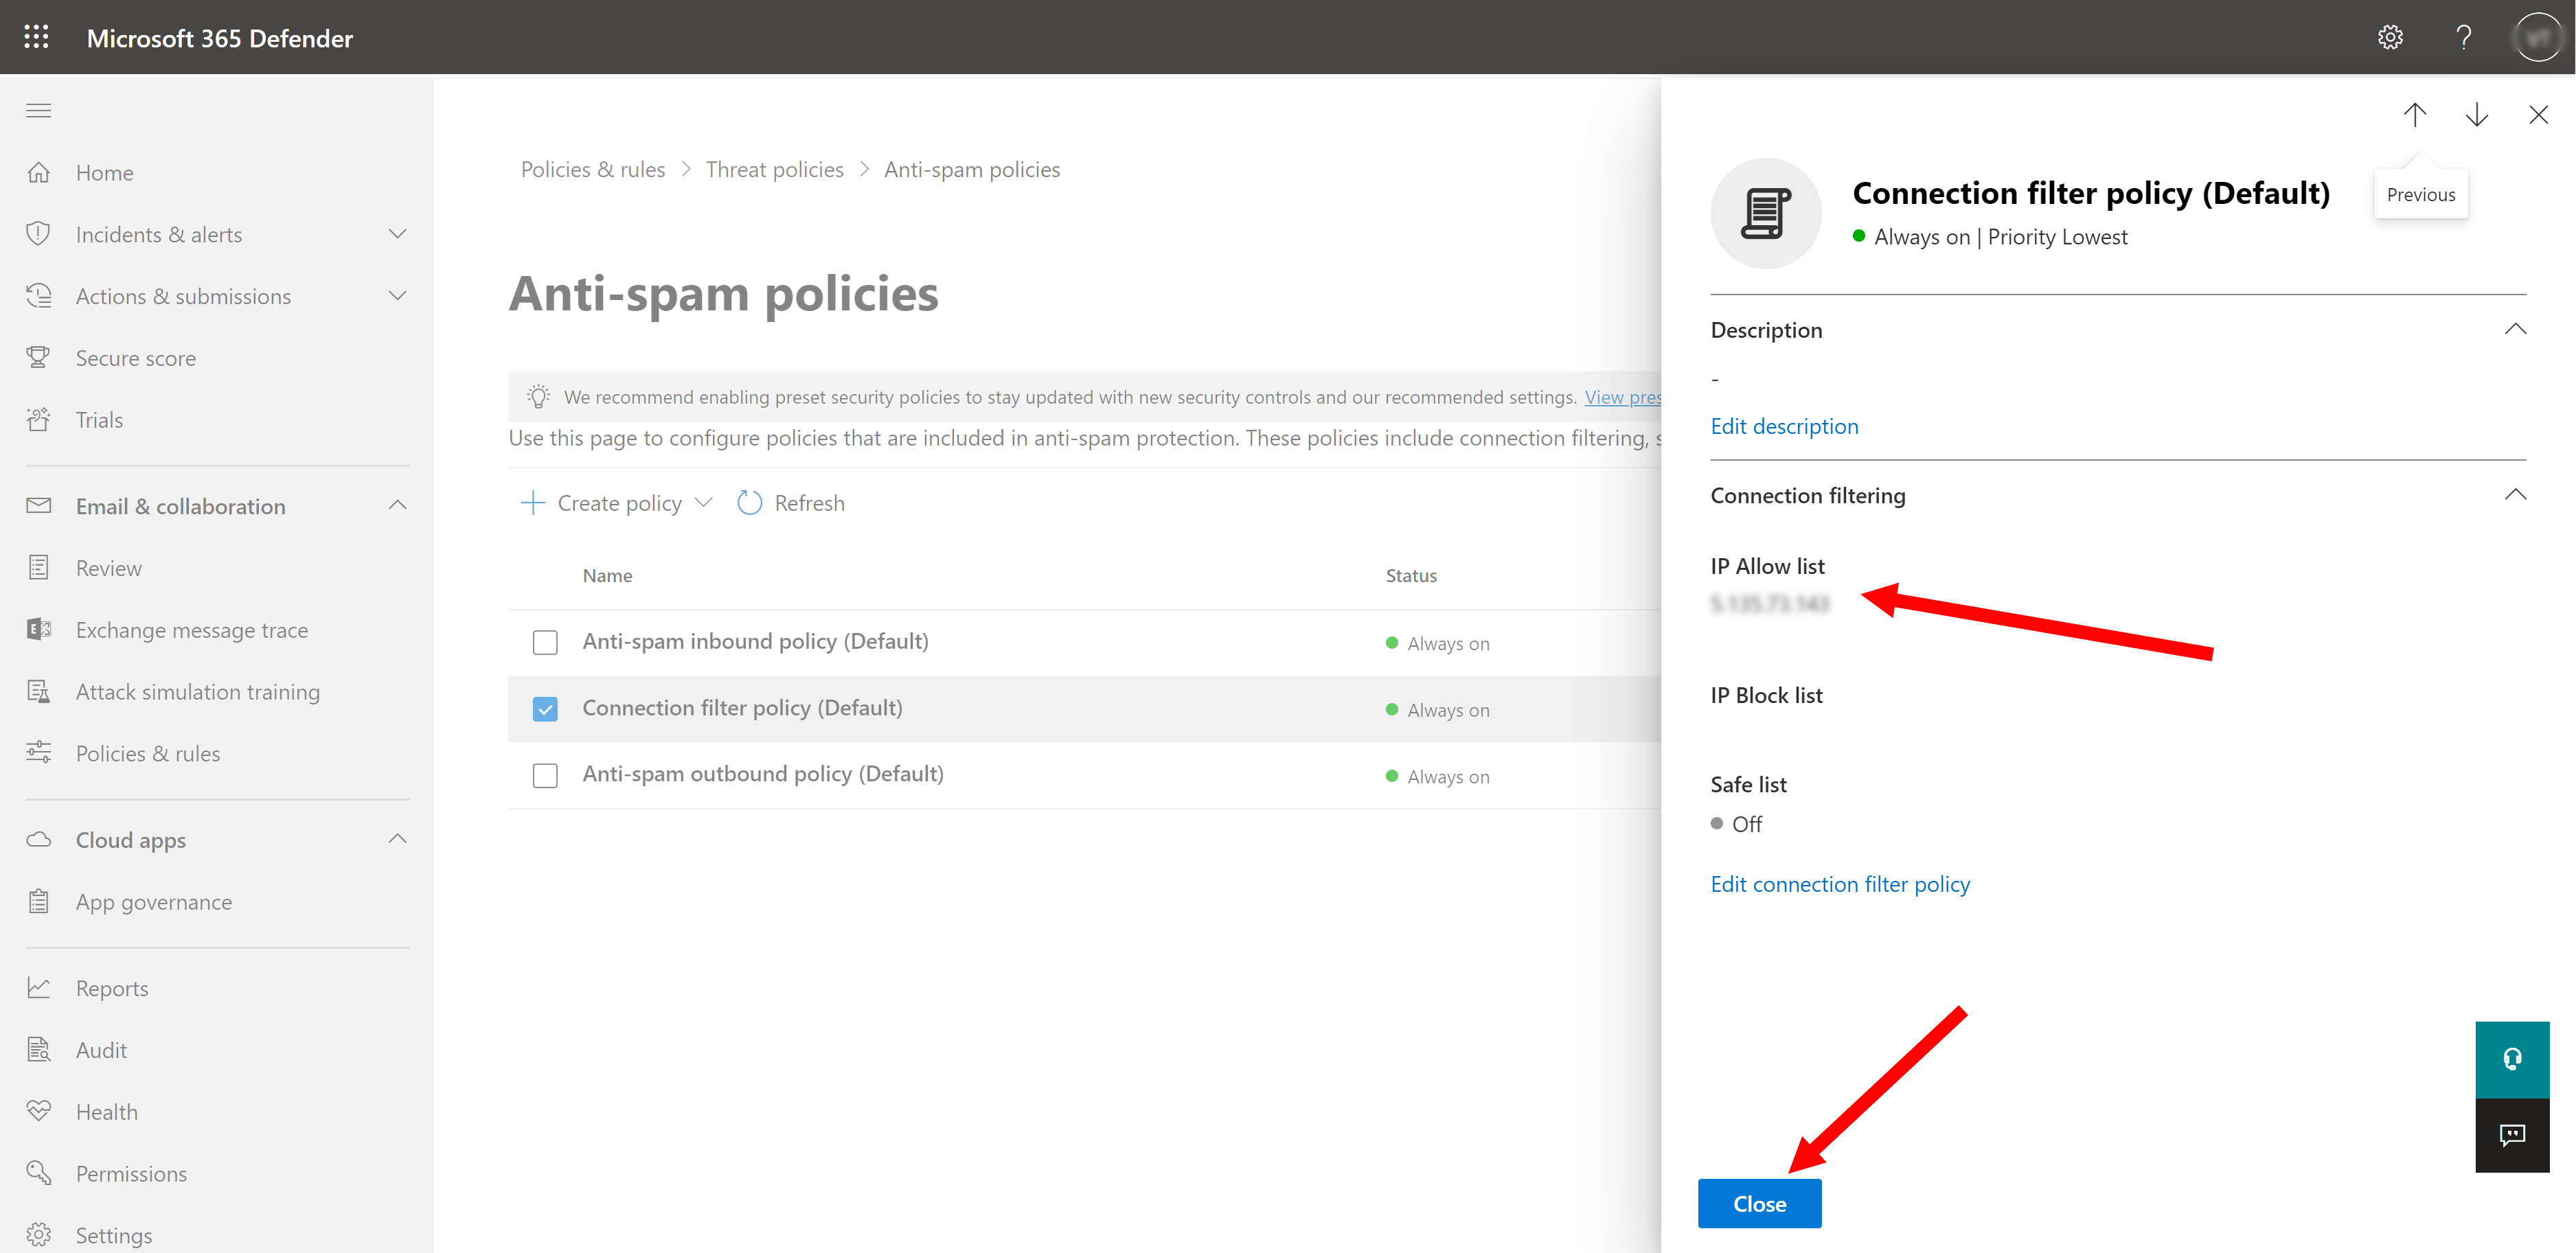Click Microsoft 365 Defender title

pyautogui.click(x=220, y=38)
